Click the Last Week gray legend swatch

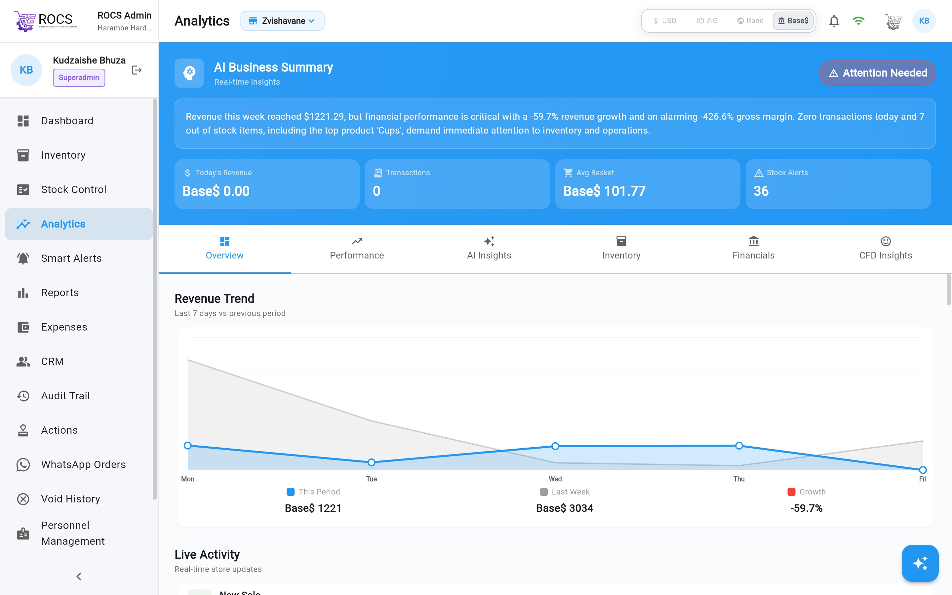tap(544, 492)
